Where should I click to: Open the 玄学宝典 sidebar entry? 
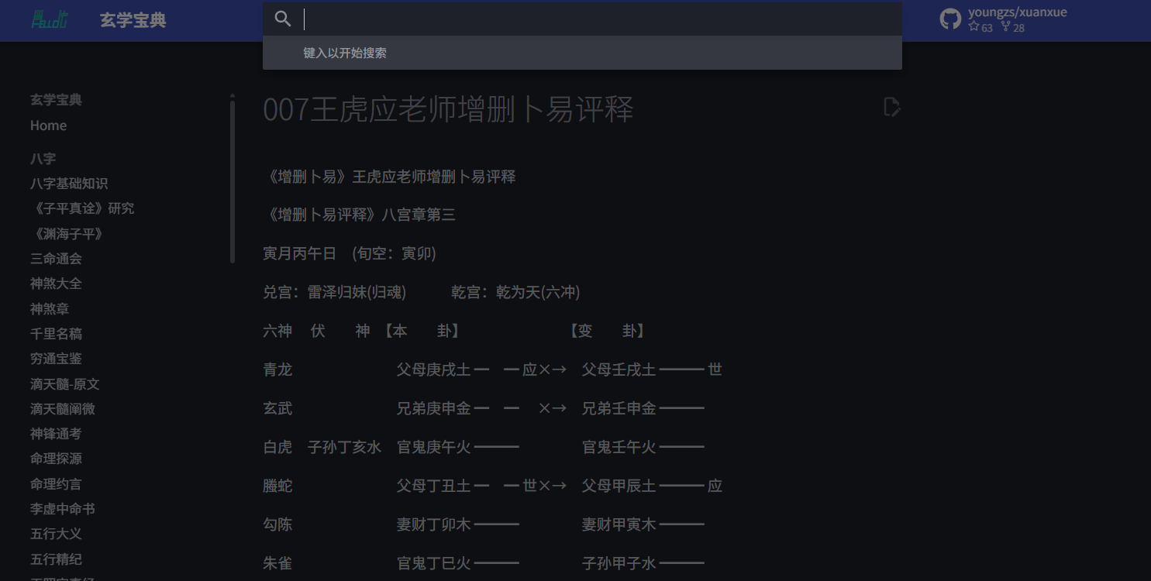tap(56, 99)
